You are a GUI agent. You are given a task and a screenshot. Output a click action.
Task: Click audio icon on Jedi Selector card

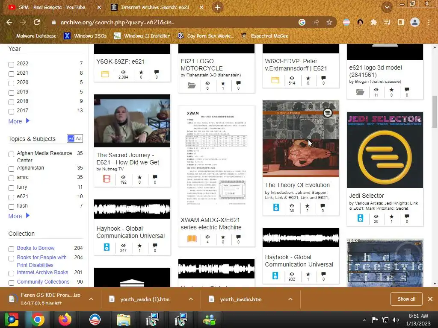pos(360,218)
